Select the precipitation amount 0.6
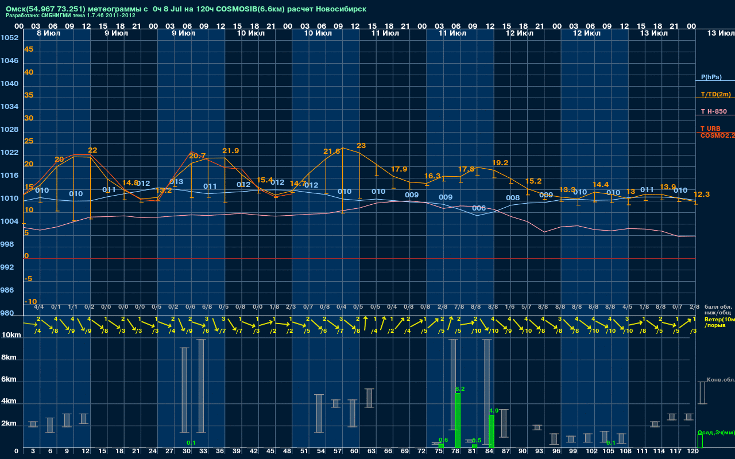Viewport: 735px width, 459px height. point(443,439)
